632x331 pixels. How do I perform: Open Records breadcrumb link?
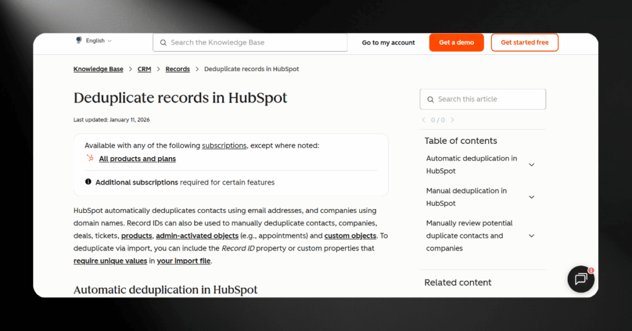click(x=177, y=69)
